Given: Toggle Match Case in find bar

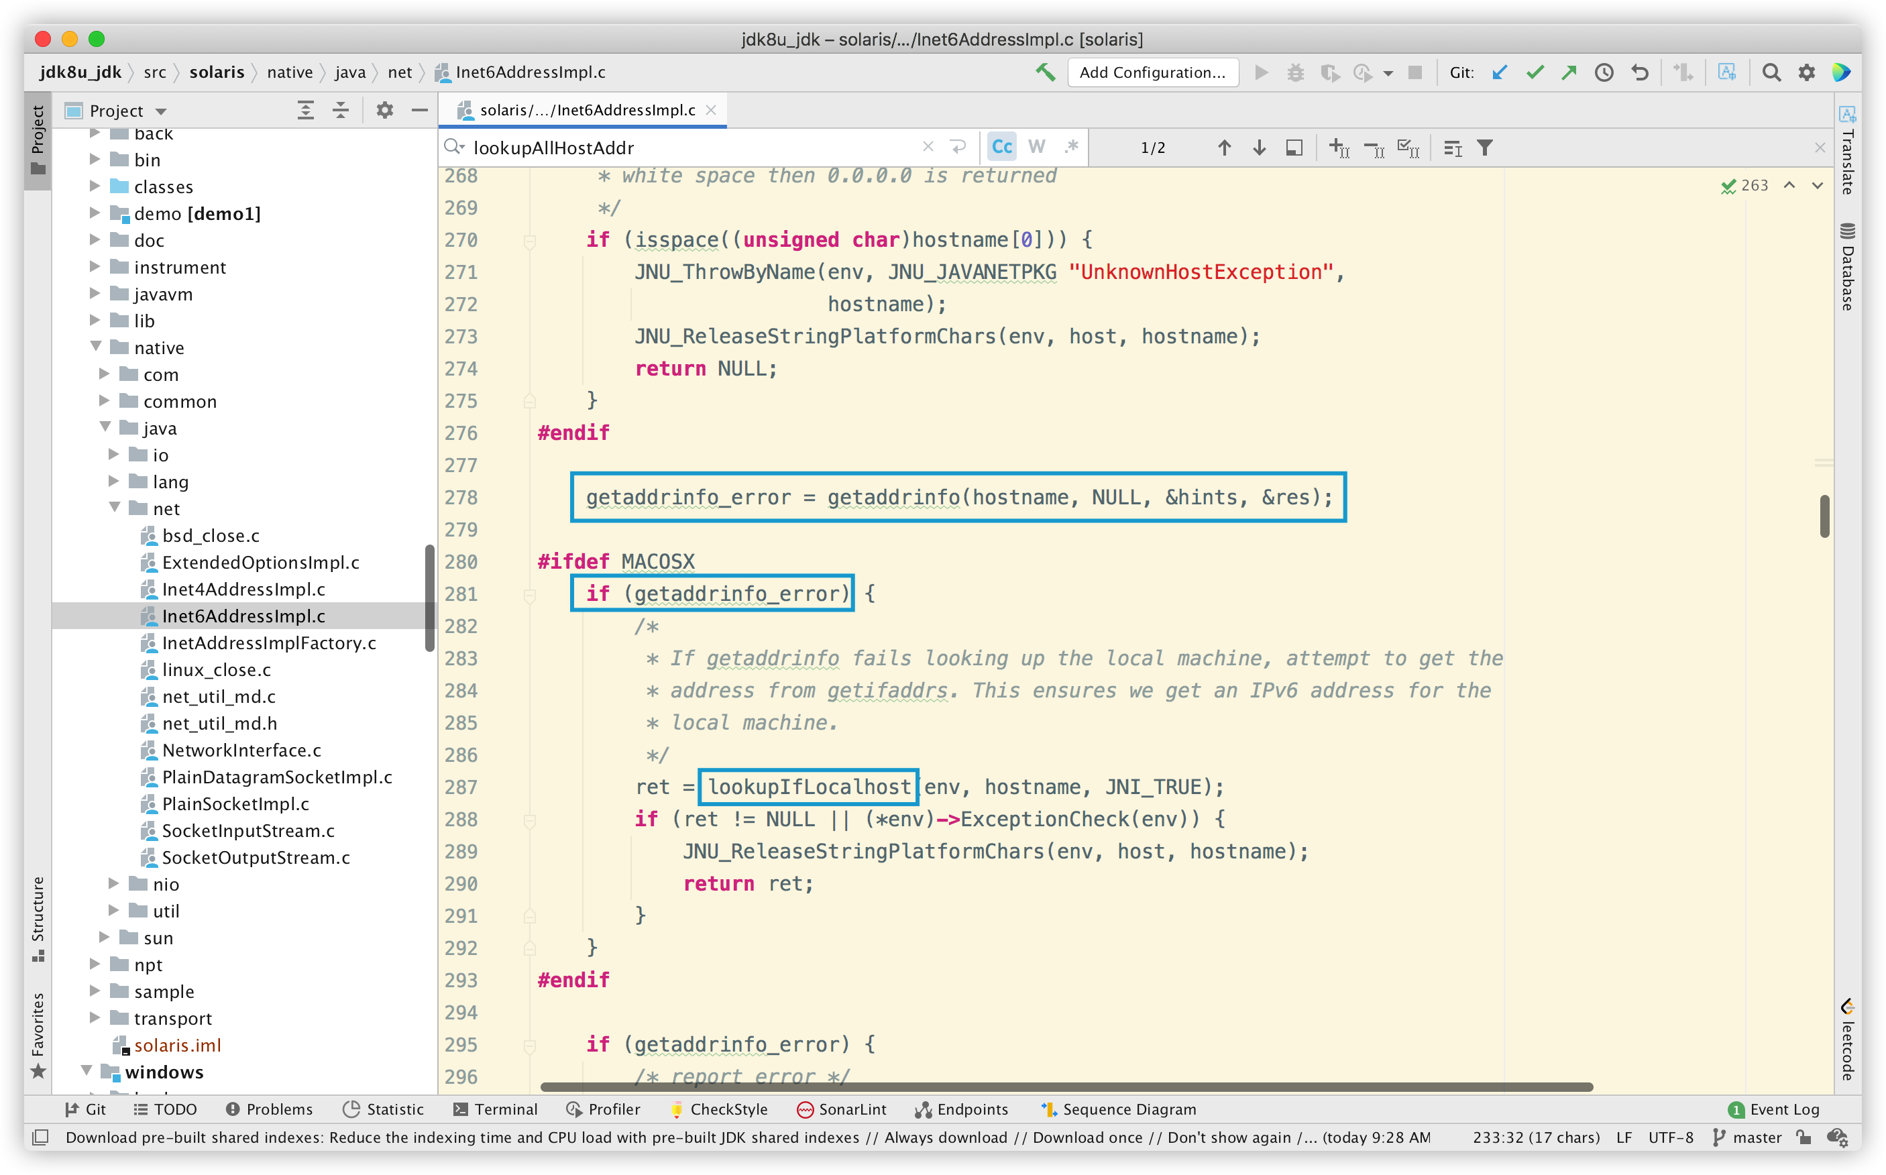Looking at the screenshot, I should 1001,147.
